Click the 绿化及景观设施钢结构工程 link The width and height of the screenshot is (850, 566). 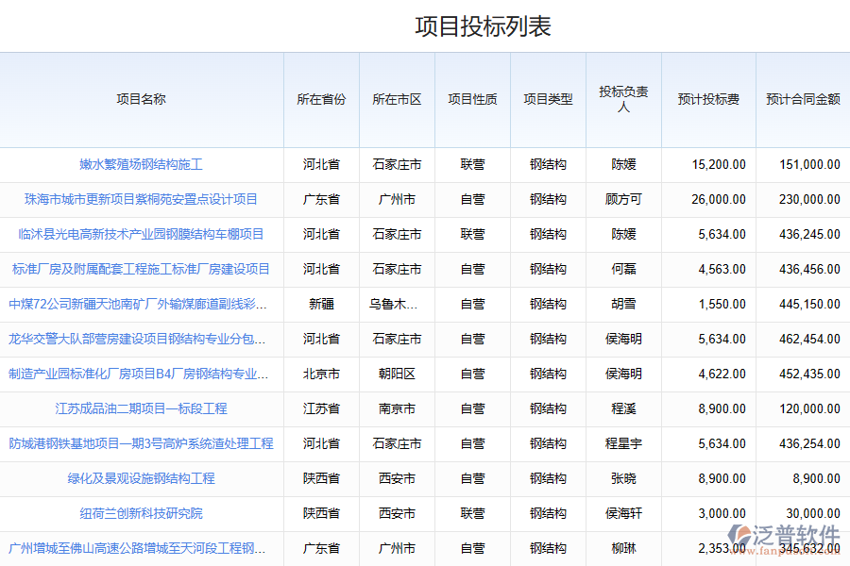(142, 478)
